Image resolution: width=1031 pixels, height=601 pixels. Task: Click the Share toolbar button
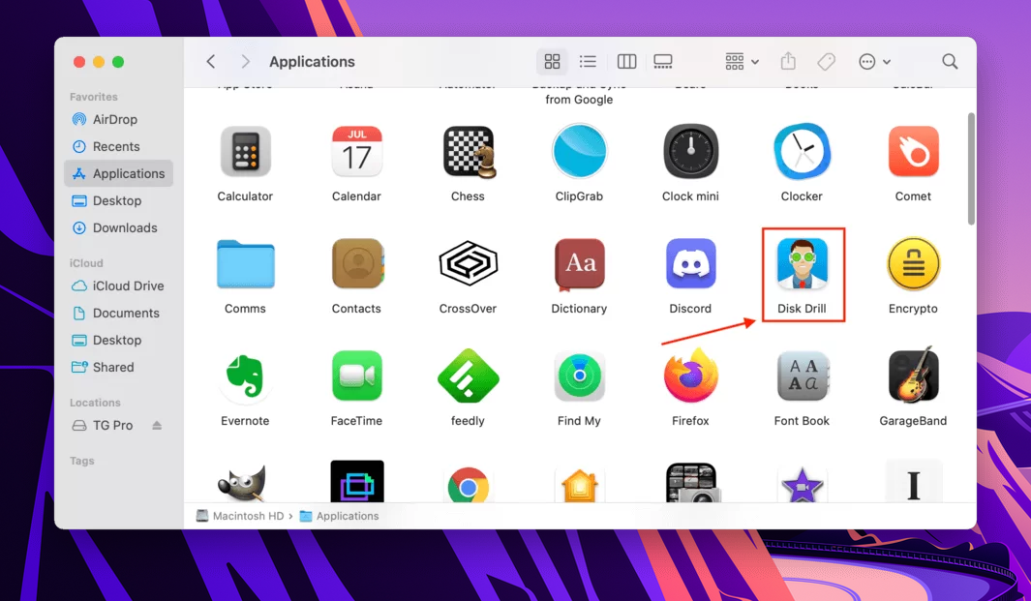[x=788, y=62]
